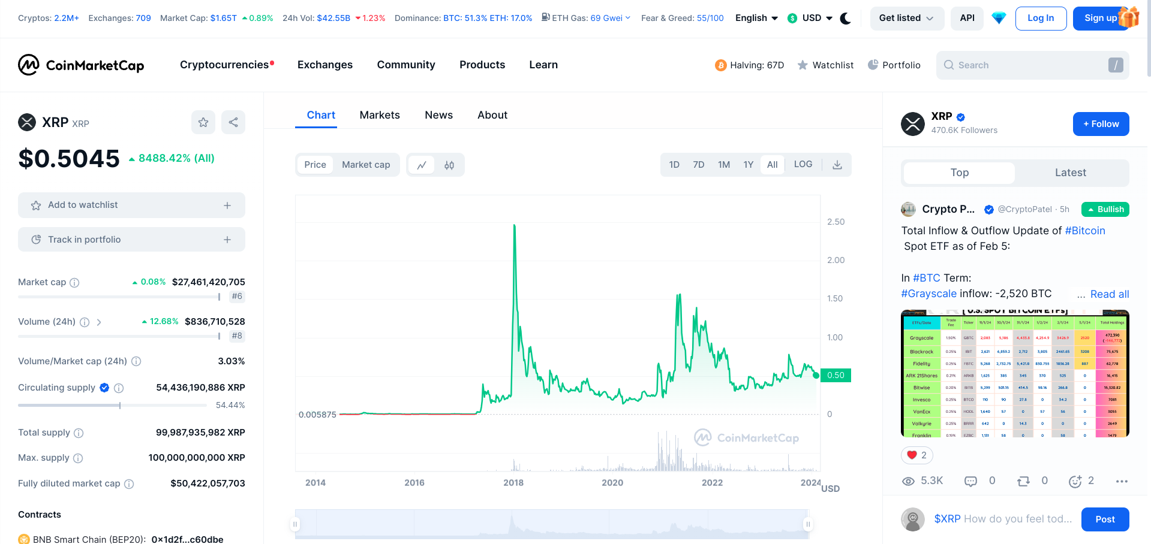Click the Sign up button
The image size is (1151, 544).
(1101, 19)
